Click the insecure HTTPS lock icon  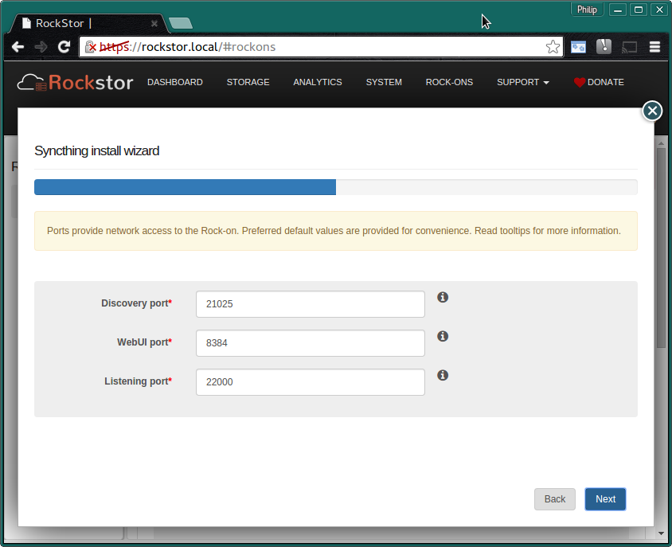pos(91,47)
